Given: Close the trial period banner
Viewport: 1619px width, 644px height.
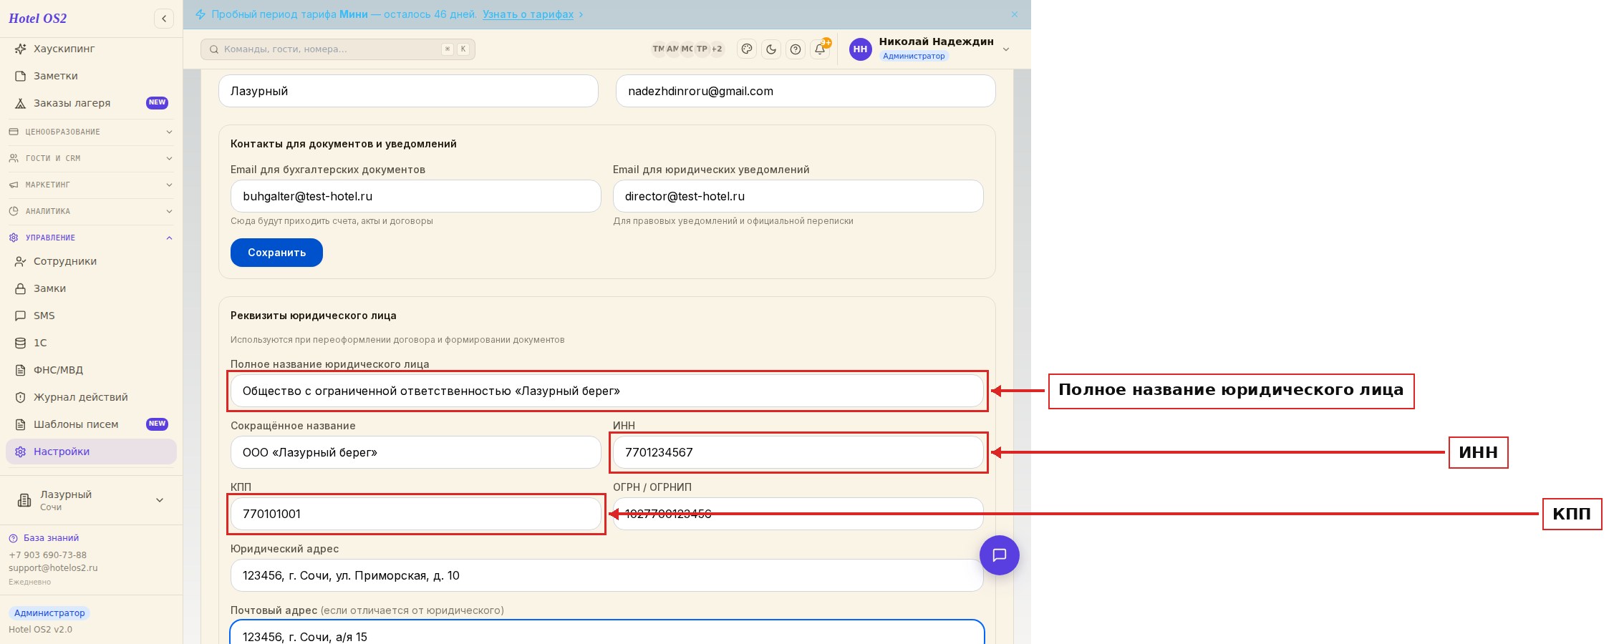Looking at the screenshot, I should 1015,14.
